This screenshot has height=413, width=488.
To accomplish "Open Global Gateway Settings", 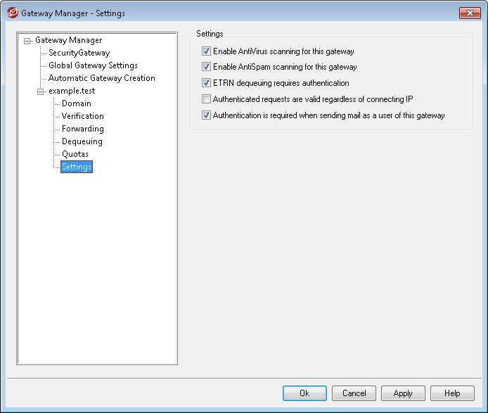I will [x=93, y=65].
